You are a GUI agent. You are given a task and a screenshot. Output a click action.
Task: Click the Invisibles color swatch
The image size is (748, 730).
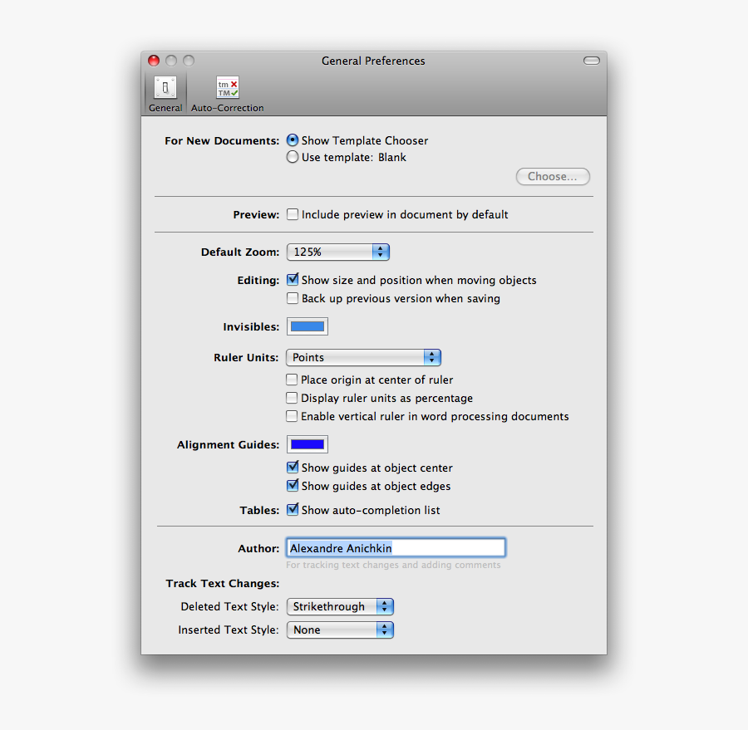(x=308, y=326)
